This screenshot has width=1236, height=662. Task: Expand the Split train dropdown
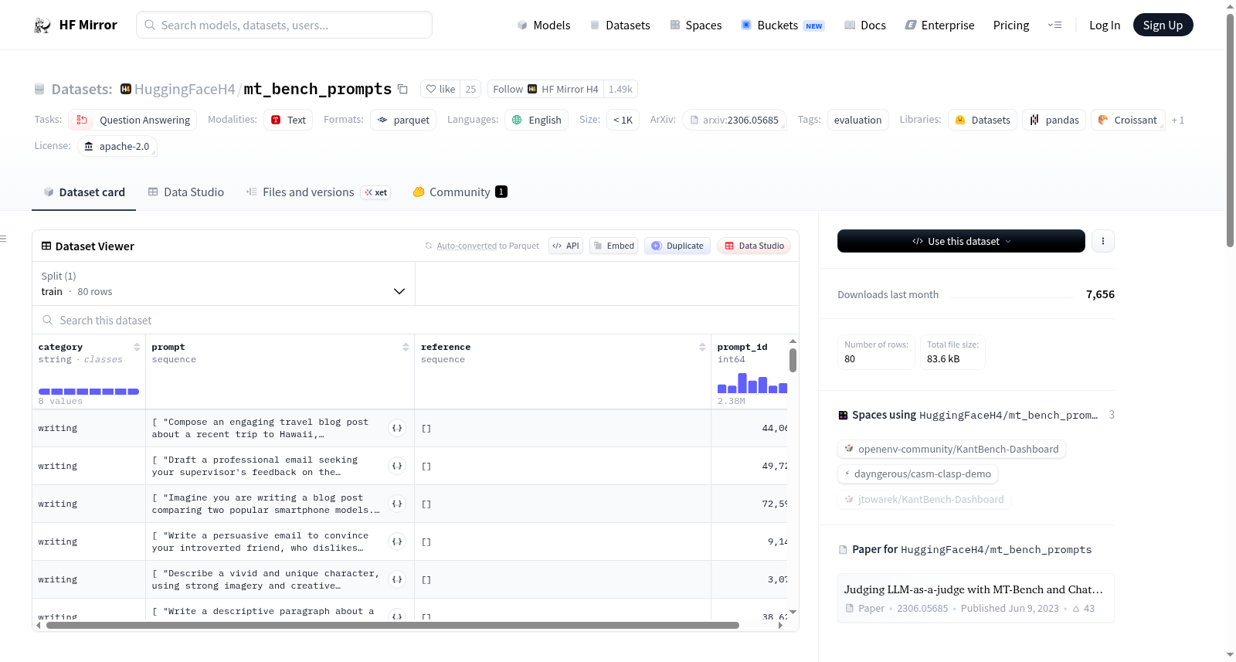223,283
